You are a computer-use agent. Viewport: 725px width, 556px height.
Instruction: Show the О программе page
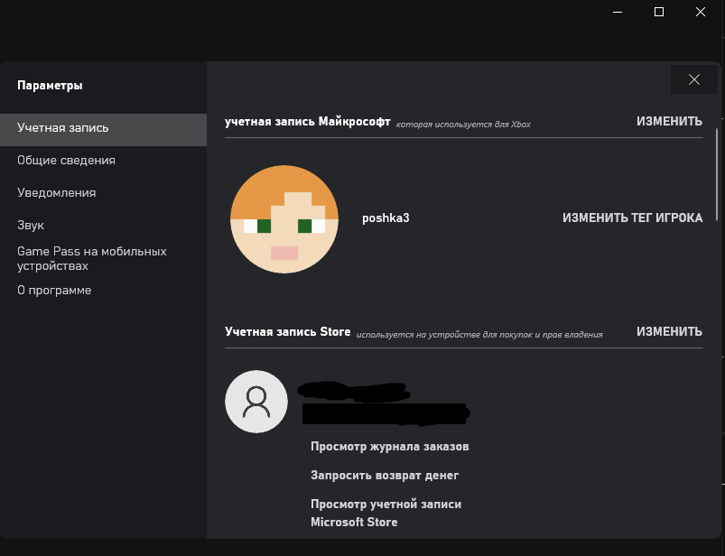pyautogui.click(x=54, y=291)
